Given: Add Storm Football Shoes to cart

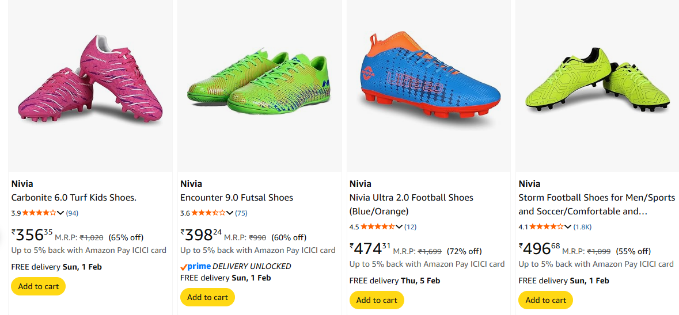Looking at the screenshot, I should point(545,300).
